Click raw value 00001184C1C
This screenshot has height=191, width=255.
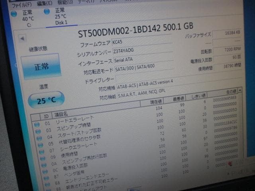(226, 123)
